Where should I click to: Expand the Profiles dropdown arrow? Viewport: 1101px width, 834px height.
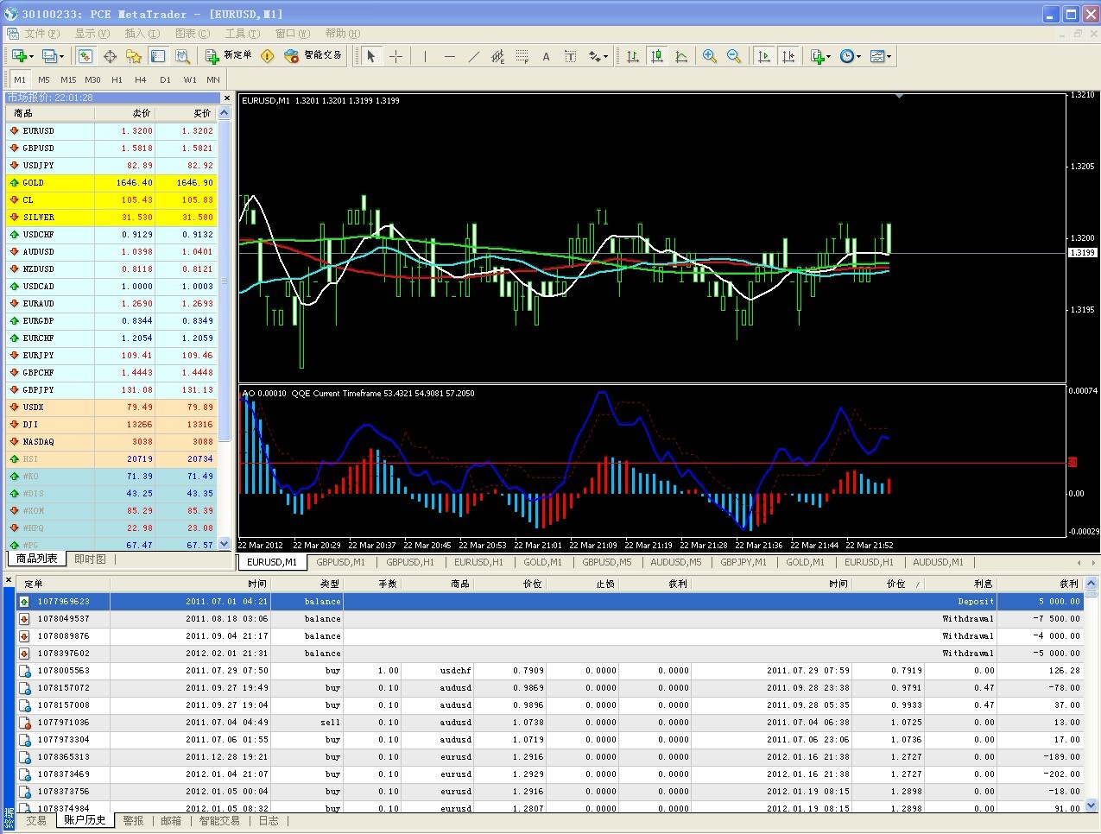tap(62, 57)
